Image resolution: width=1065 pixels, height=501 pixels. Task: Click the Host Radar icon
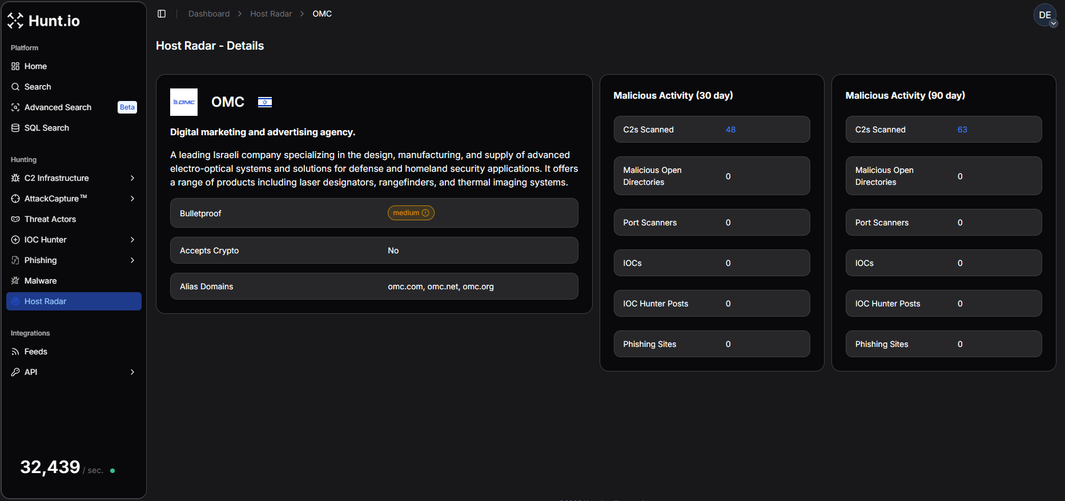pos(15,301)
